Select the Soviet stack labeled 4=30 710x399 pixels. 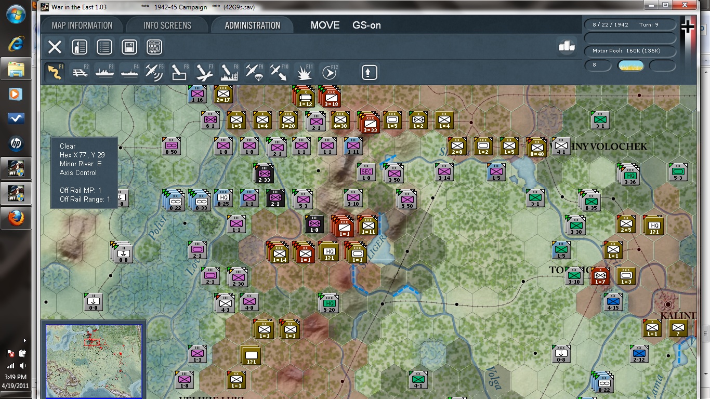(340, 120)
